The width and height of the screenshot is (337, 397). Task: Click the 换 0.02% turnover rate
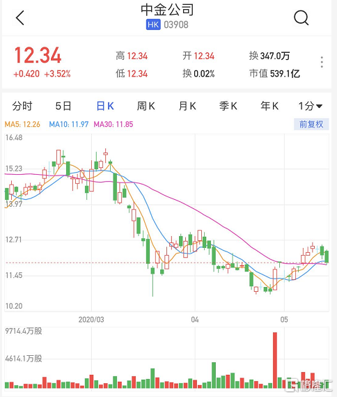[198, 74]
